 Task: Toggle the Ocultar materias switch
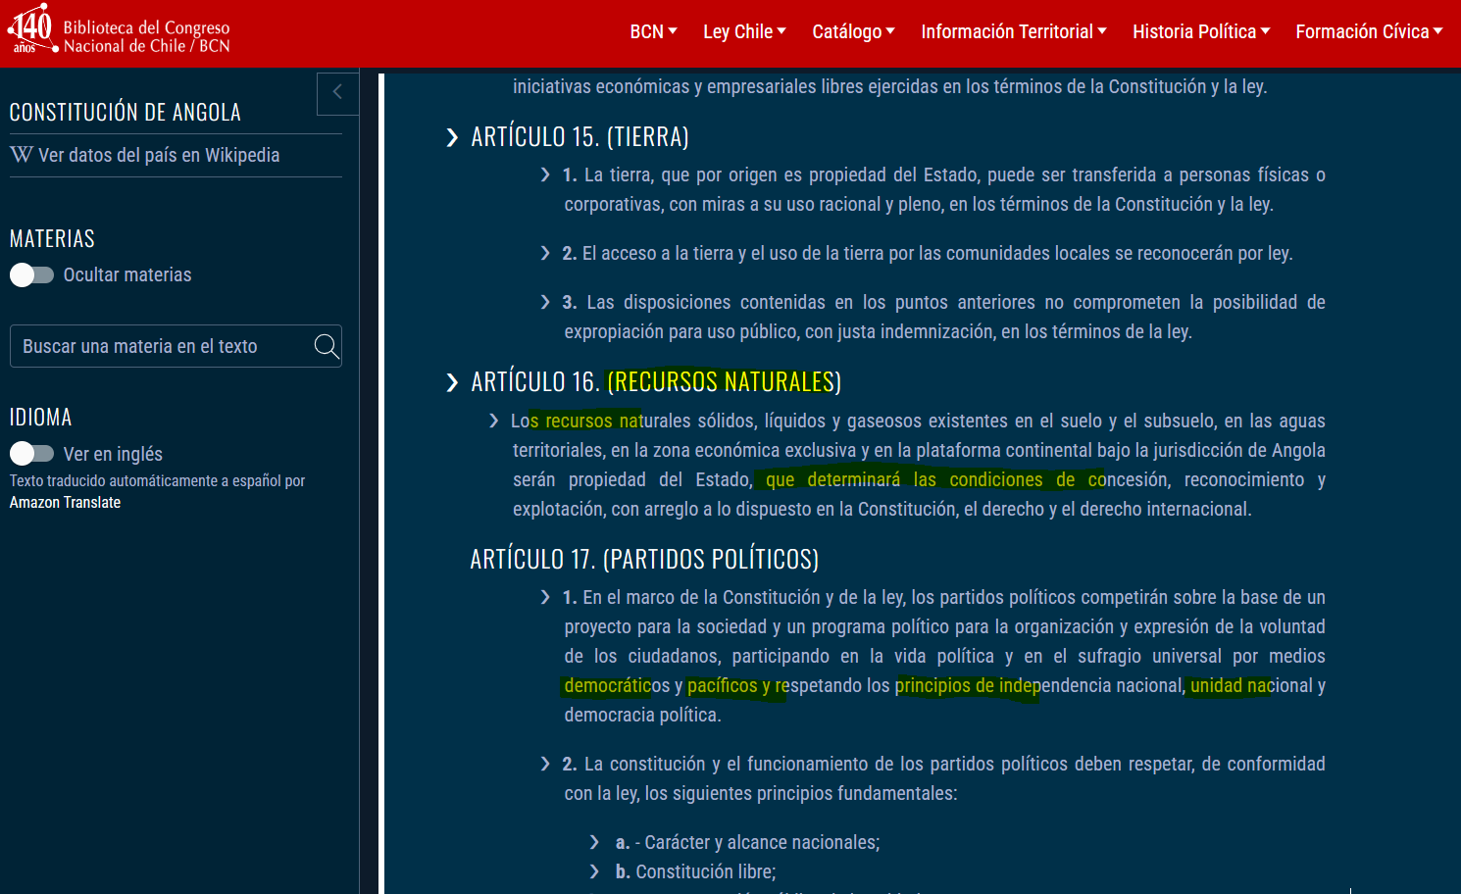coord(31,275)
